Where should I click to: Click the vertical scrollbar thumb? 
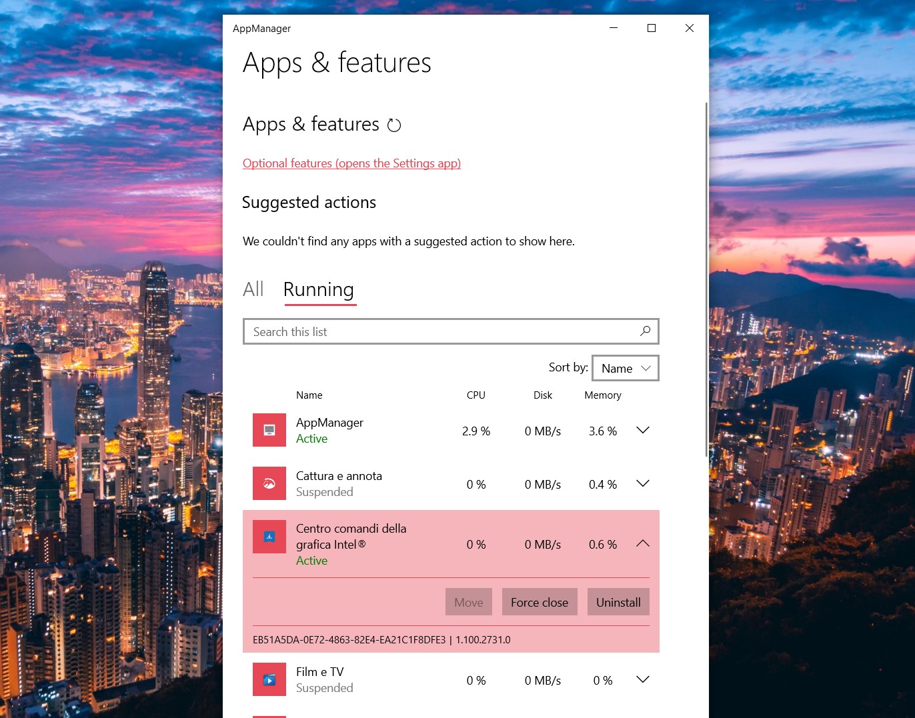click(706, 279)
